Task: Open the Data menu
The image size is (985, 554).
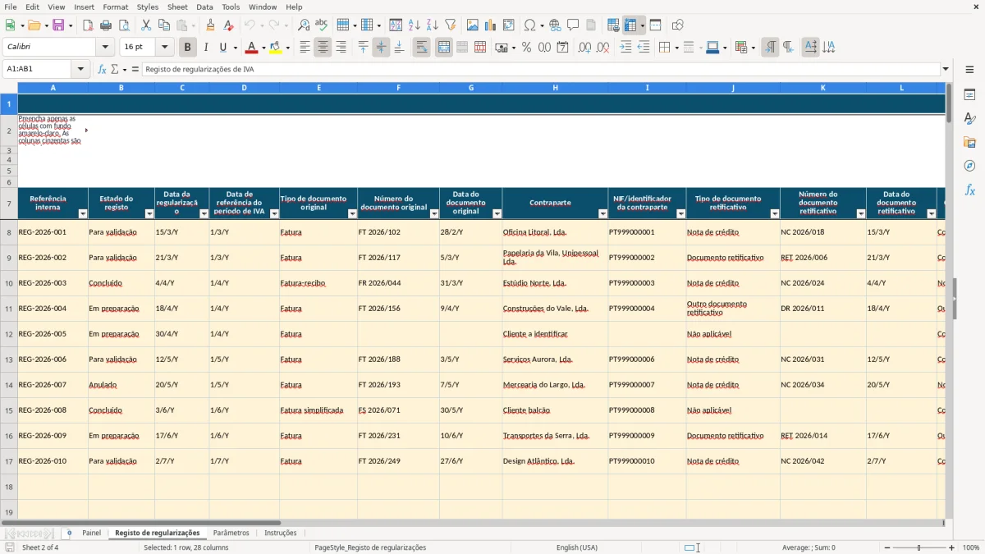Action: tap(204, 7)
